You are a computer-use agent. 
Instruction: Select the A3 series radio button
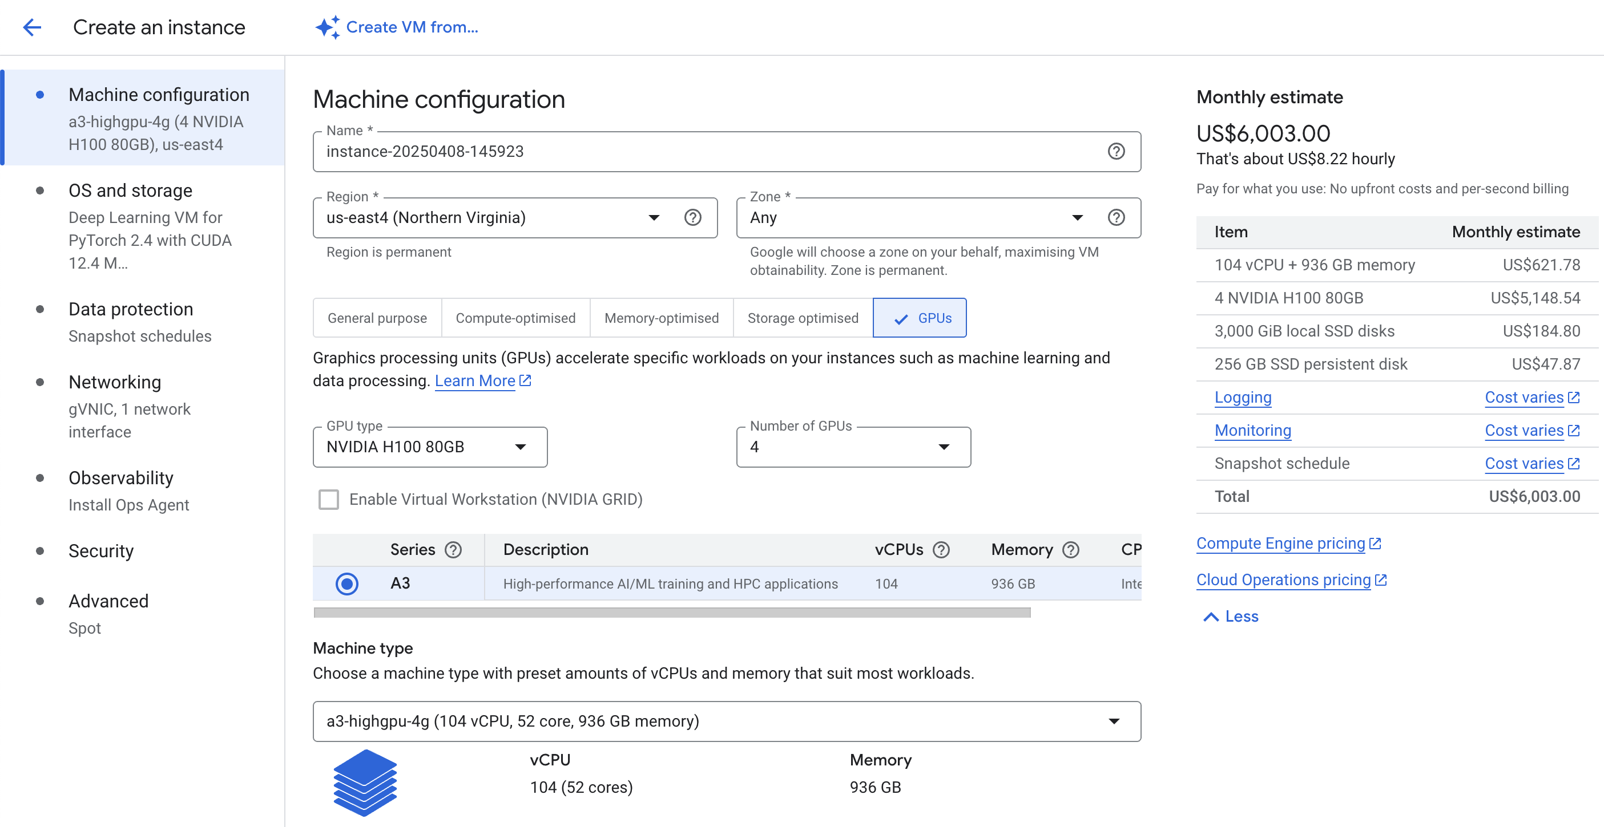pos(347,583)
